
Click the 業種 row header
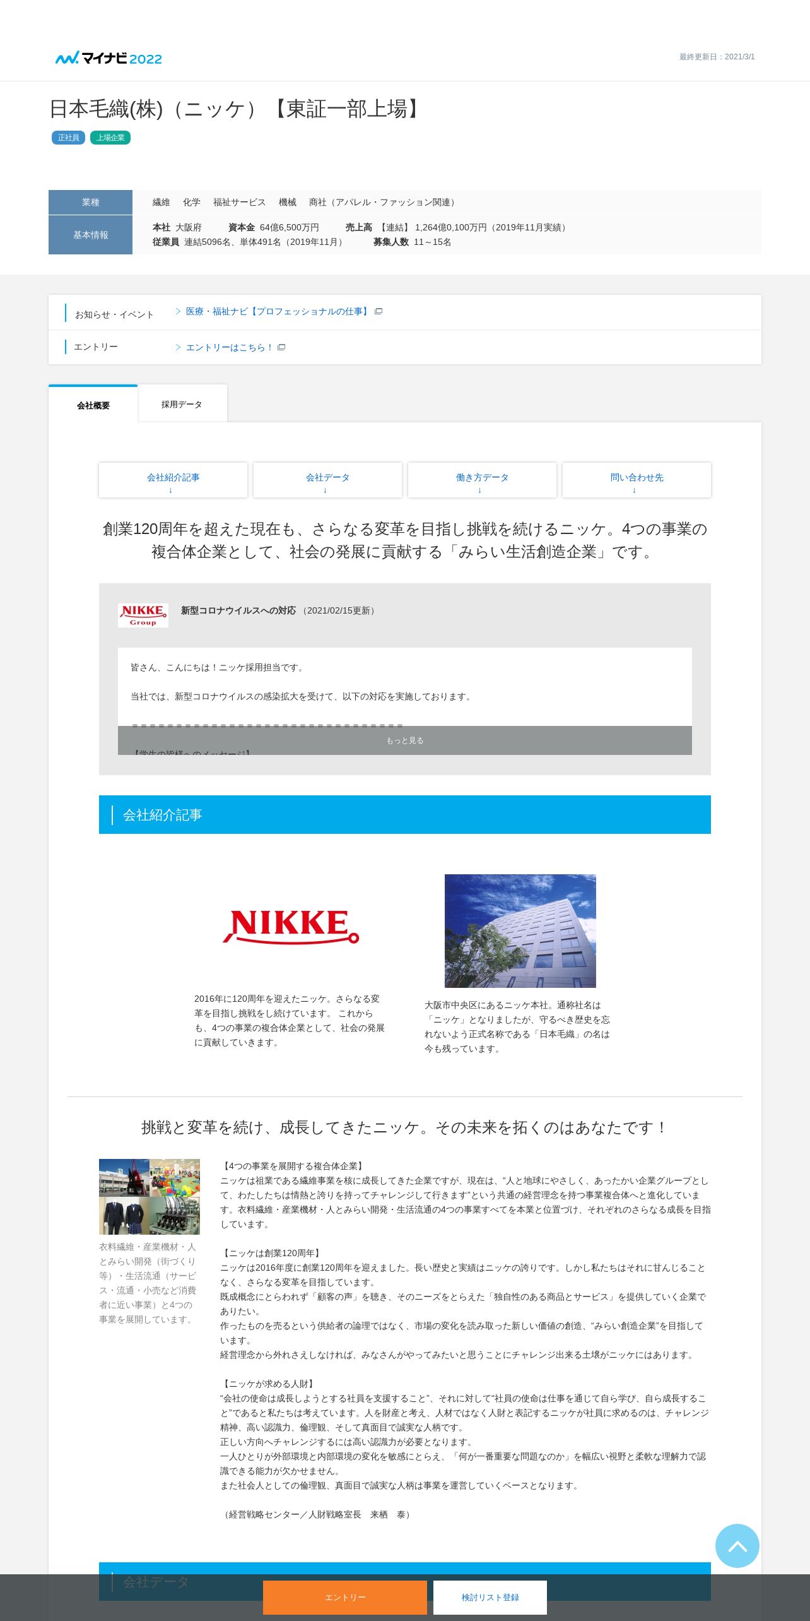click(x=90, y=202)
